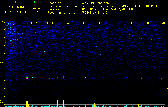Click the 0.6 kHz frequency label
168x107 pixels.
point(2,102)
